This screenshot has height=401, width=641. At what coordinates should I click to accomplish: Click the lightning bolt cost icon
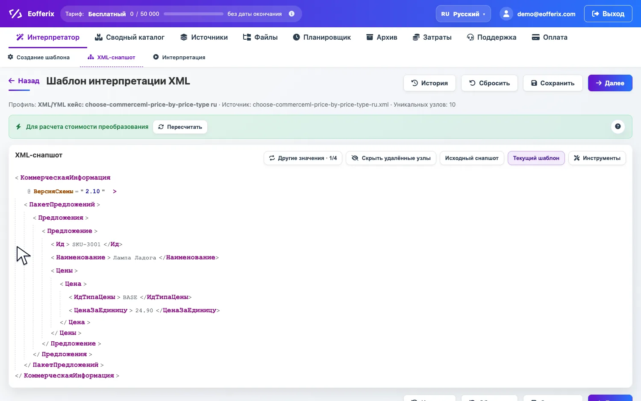pos(18,127)
